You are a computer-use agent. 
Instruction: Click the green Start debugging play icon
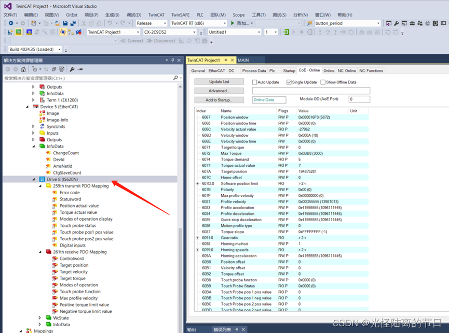point(233,23)
